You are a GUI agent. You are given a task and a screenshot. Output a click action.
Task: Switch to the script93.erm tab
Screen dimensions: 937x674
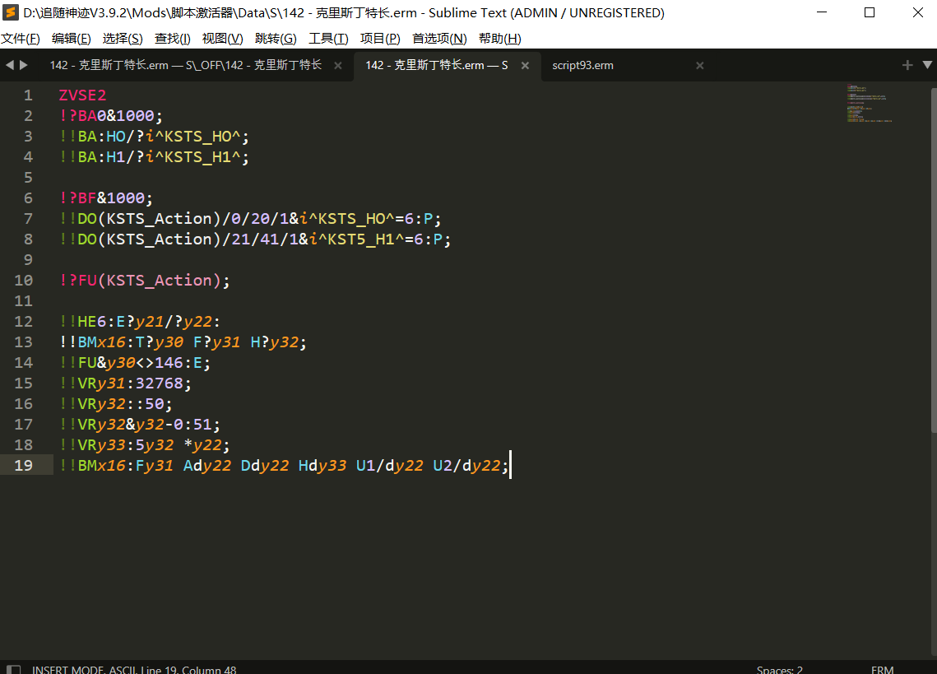pyautogui.click(x=582, y=65)
